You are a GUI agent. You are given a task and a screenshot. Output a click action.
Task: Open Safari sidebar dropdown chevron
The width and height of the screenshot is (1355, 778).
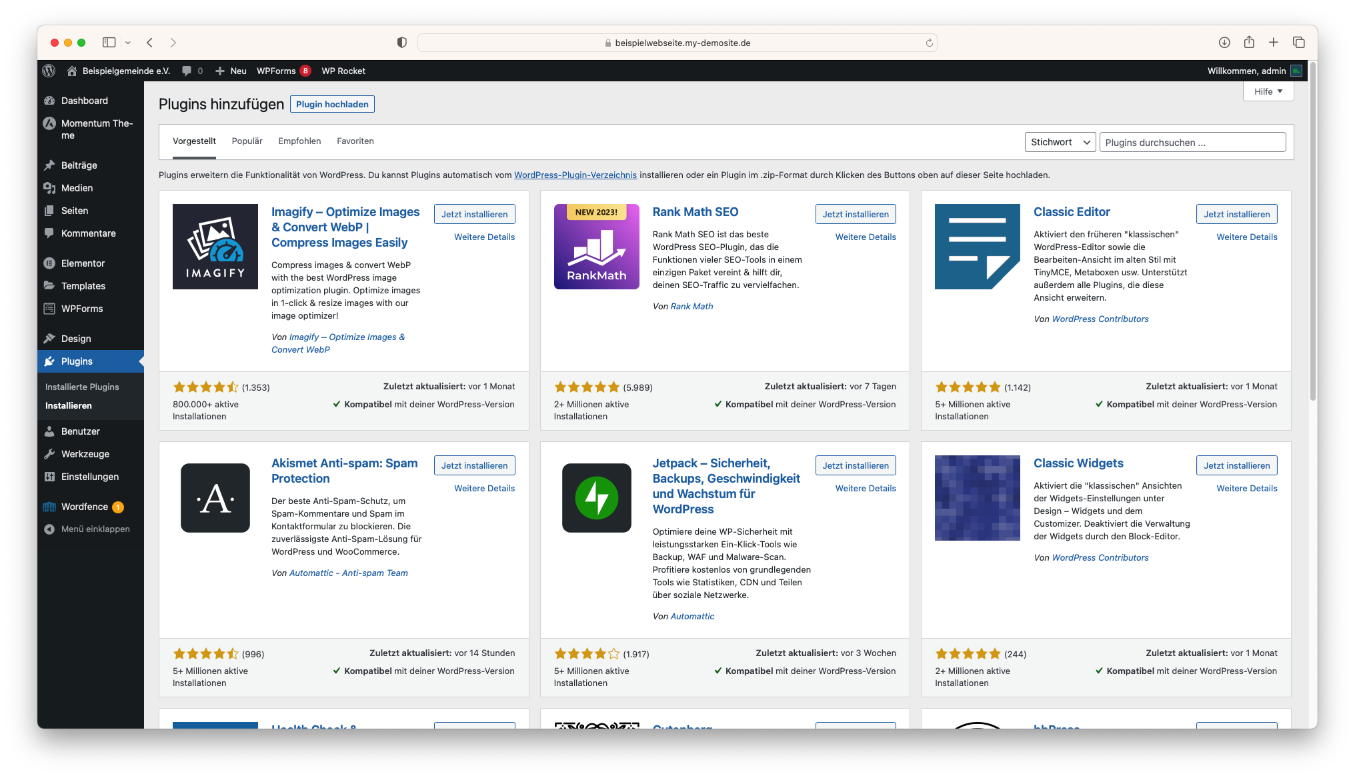tap(128, 43)
